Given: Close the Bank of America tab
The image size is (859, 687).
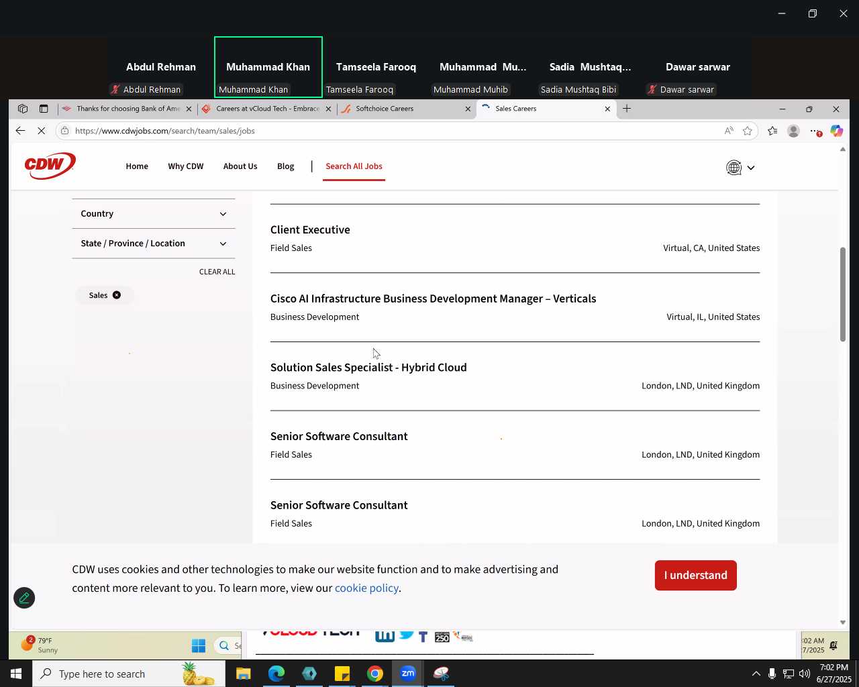Looking at the screenshot, I should coord(189,109).
